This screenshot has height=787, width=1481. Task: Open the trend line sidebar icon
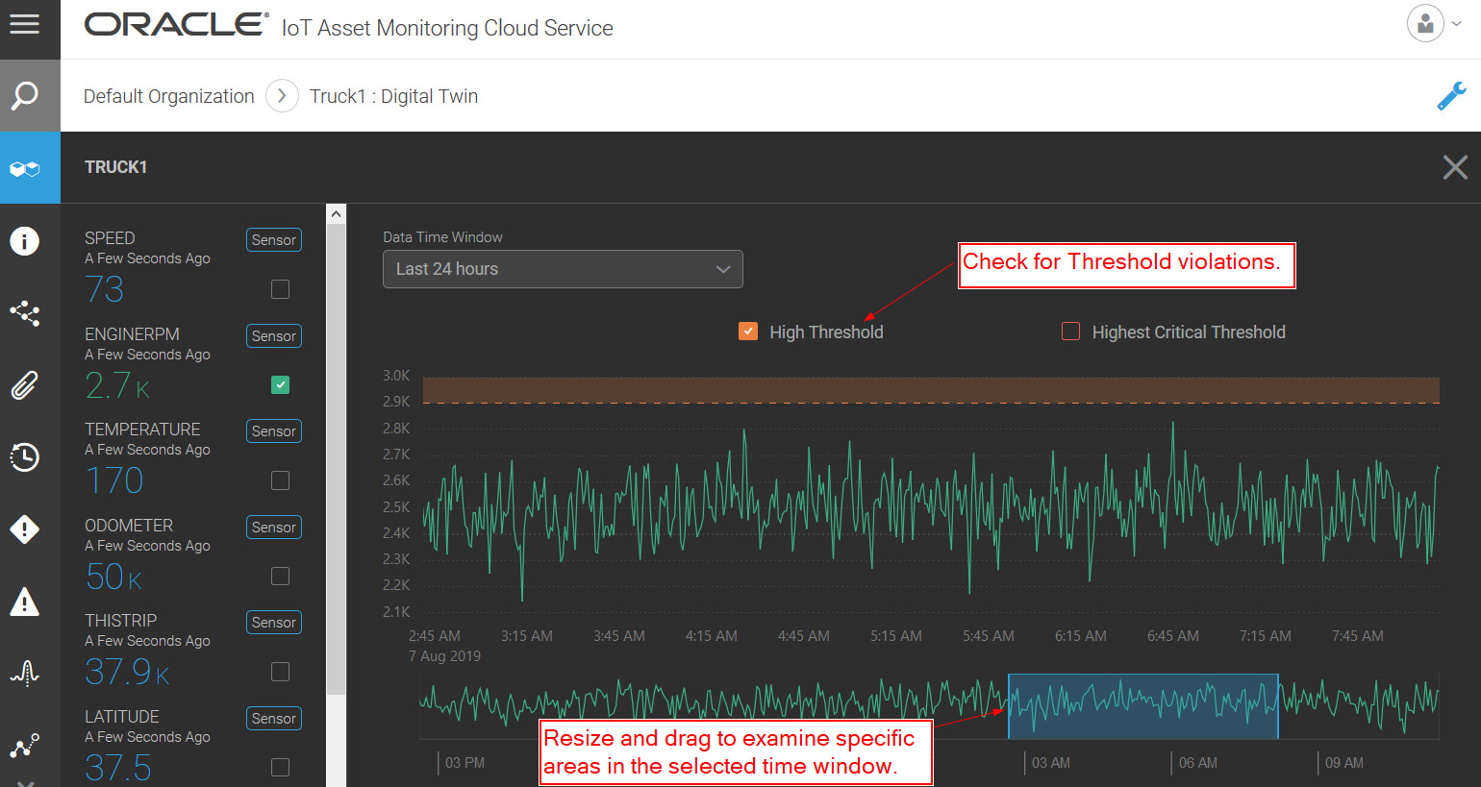[25, 746]
